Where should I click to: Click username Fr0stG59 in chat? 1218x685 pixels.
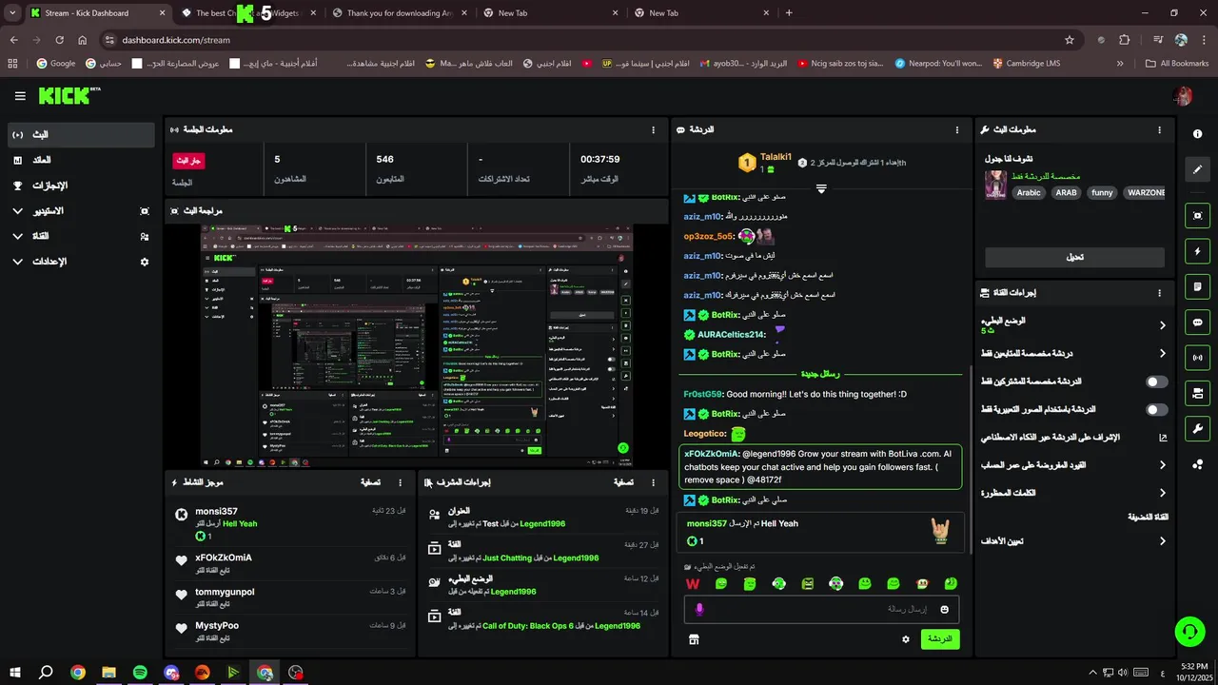coord(702,394)
